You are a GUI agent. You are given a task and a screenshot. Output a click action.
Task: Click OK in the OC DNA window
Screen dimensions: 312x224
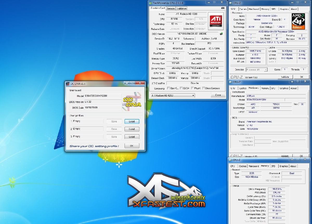[x=132, y=146]
